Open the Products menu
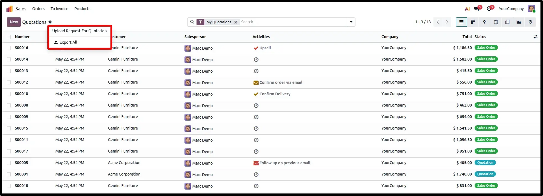 click(x=82, y=9)
